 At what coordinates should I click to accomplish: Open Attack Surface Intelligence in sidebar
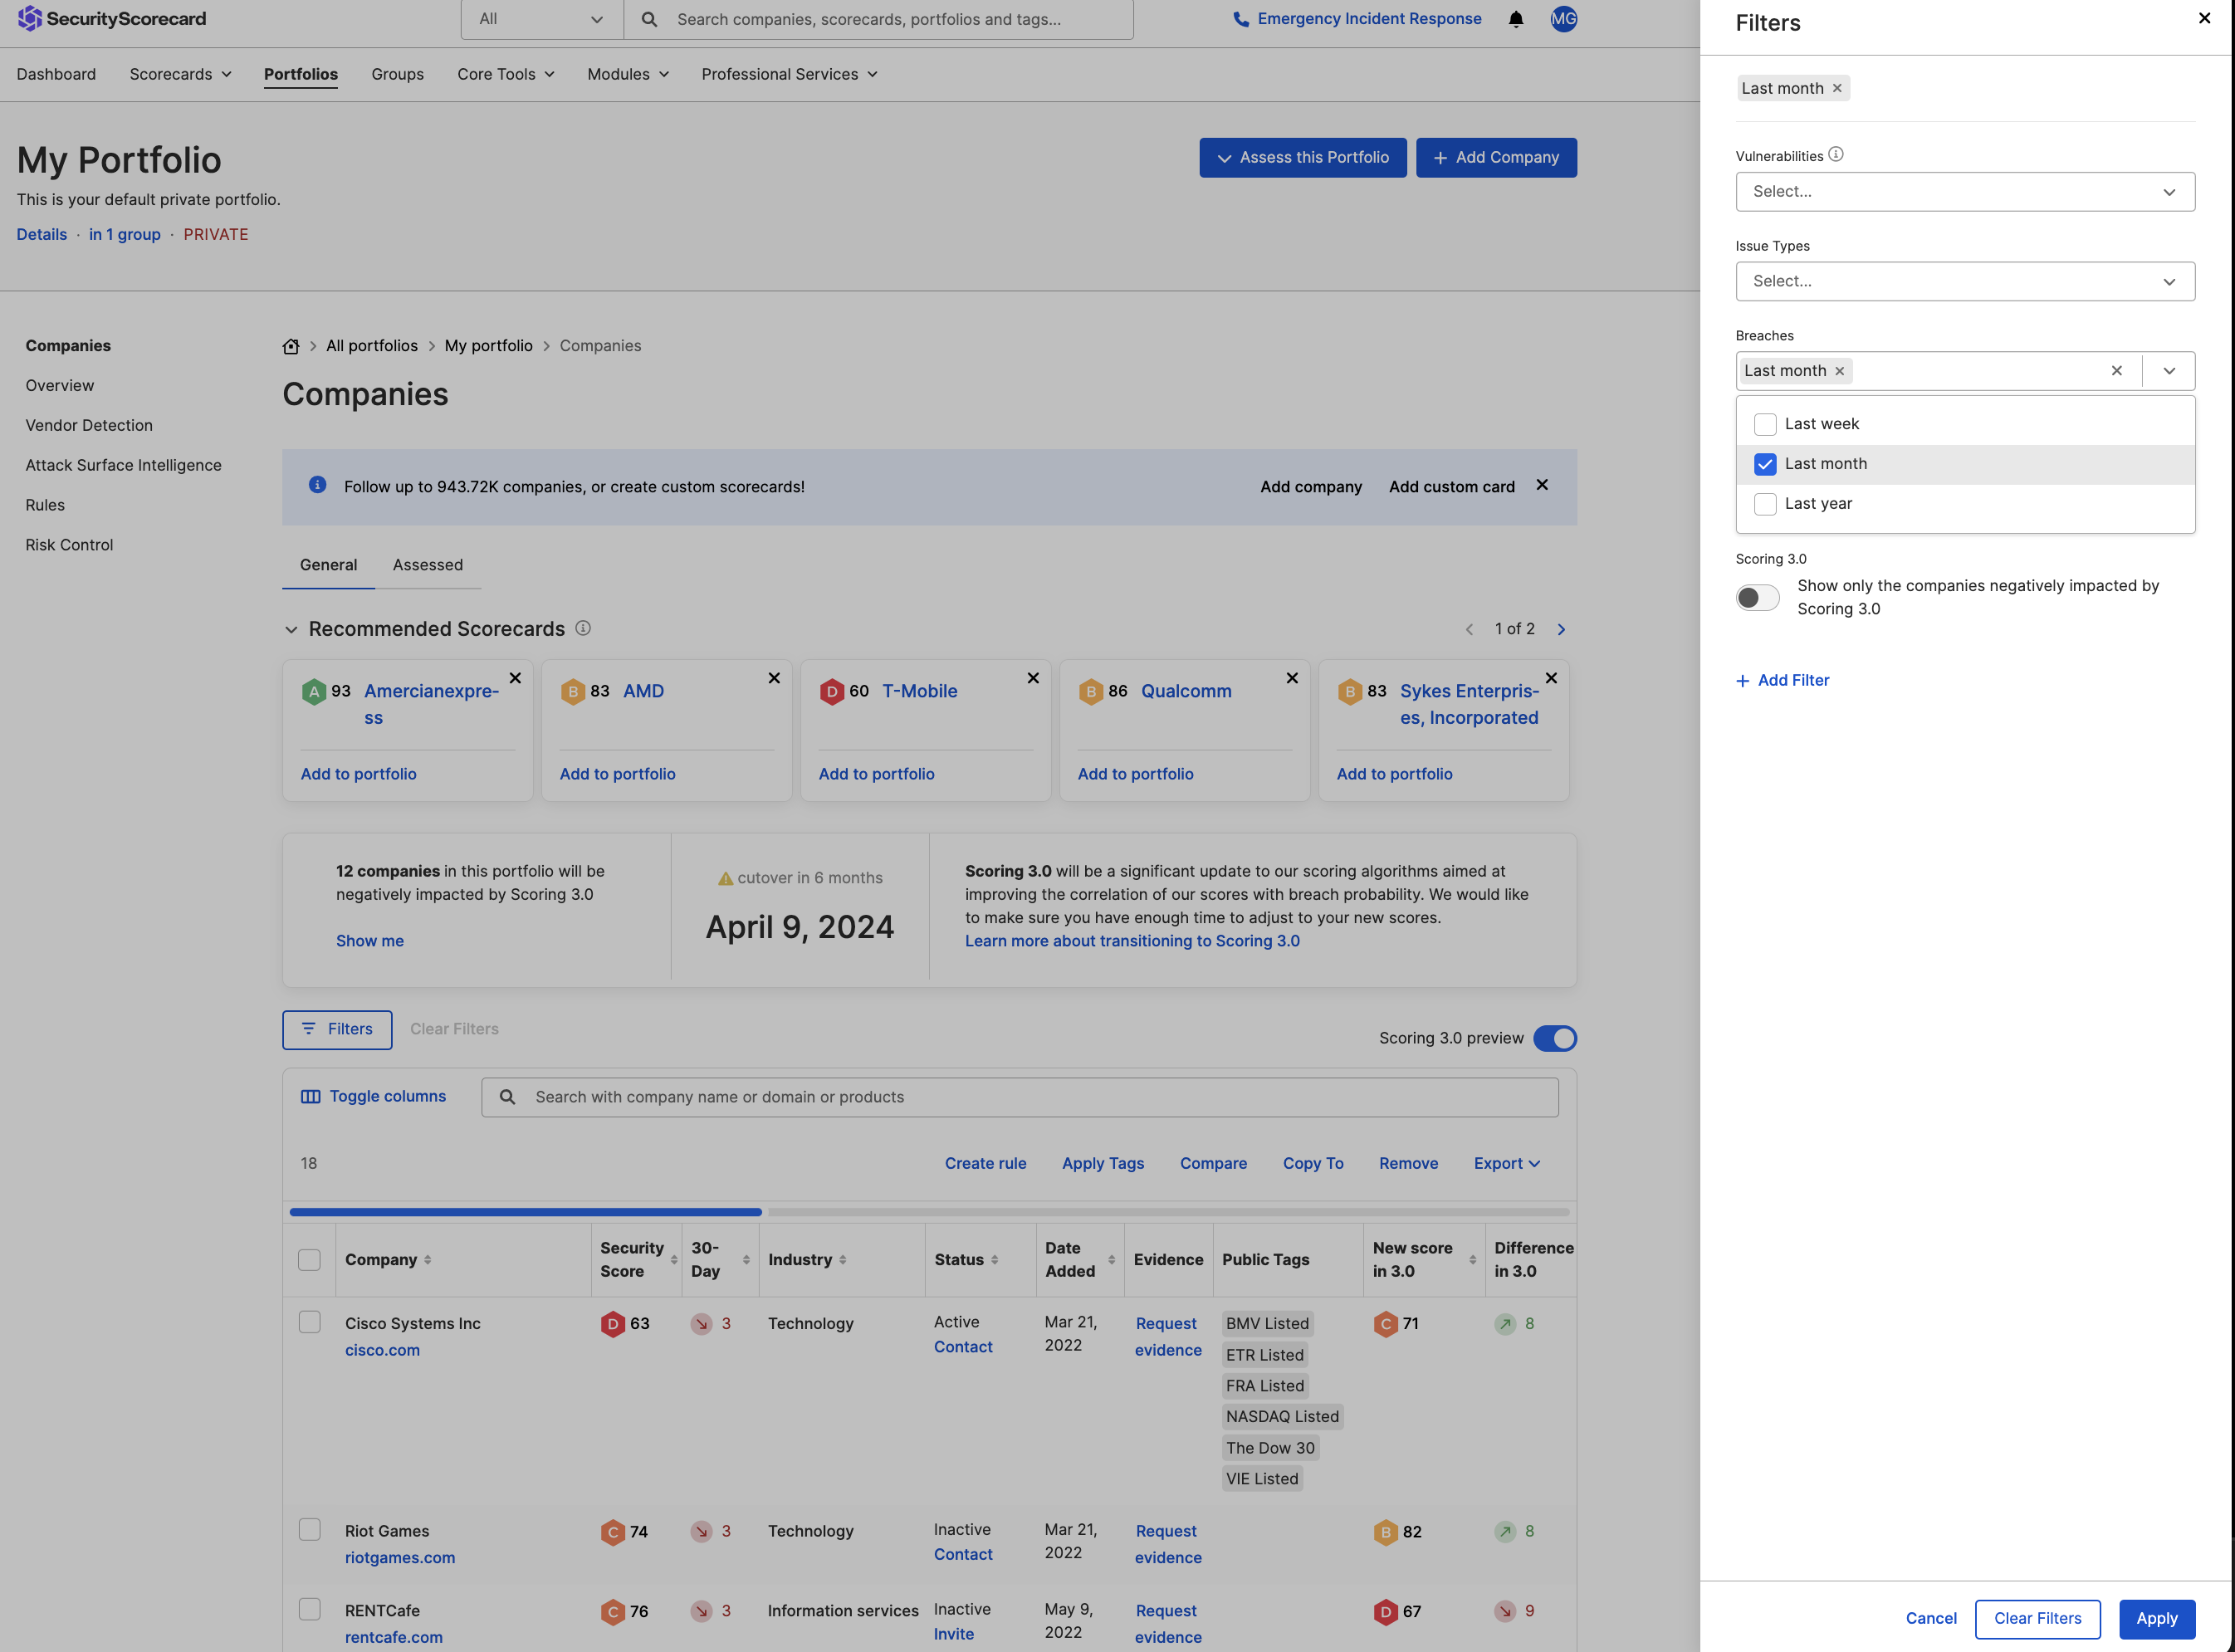(123, 465)
